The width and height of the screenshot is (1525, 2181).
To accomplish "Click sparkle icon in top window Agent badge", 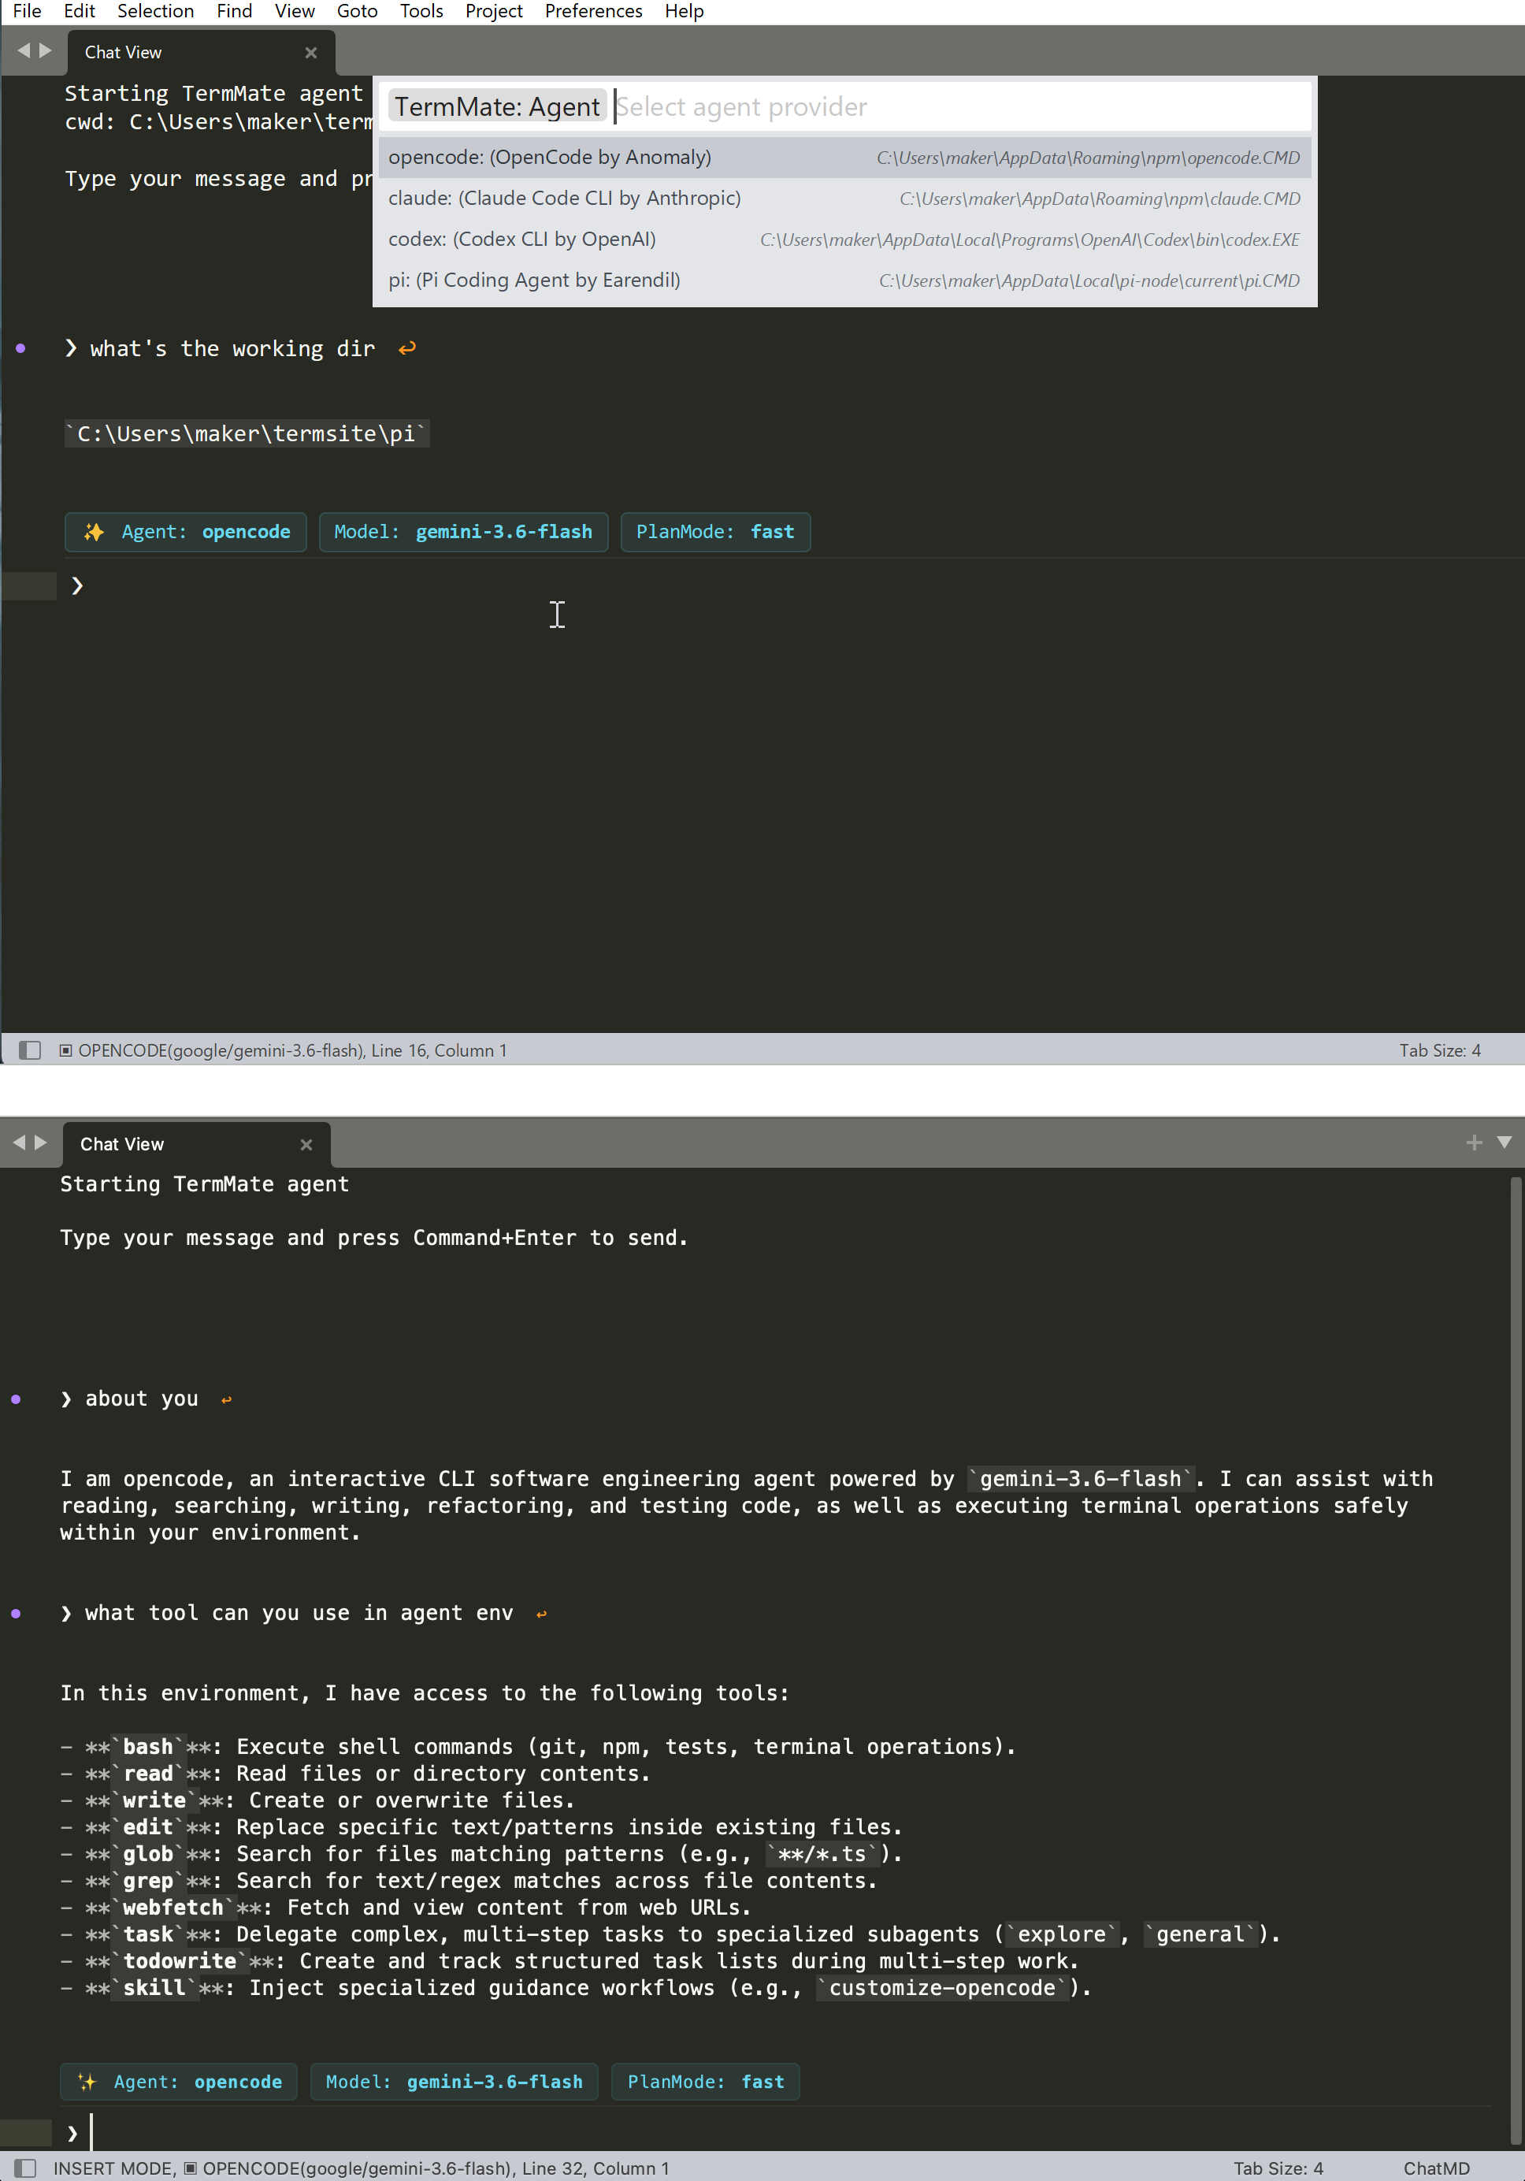I will (x=93, y=532).
